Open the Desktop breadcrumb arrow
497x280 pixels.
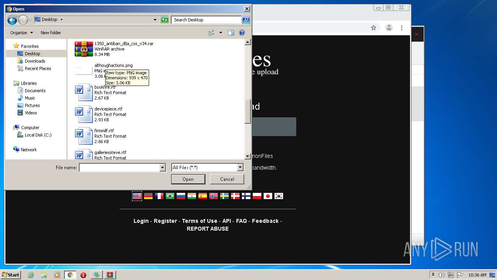61,19
